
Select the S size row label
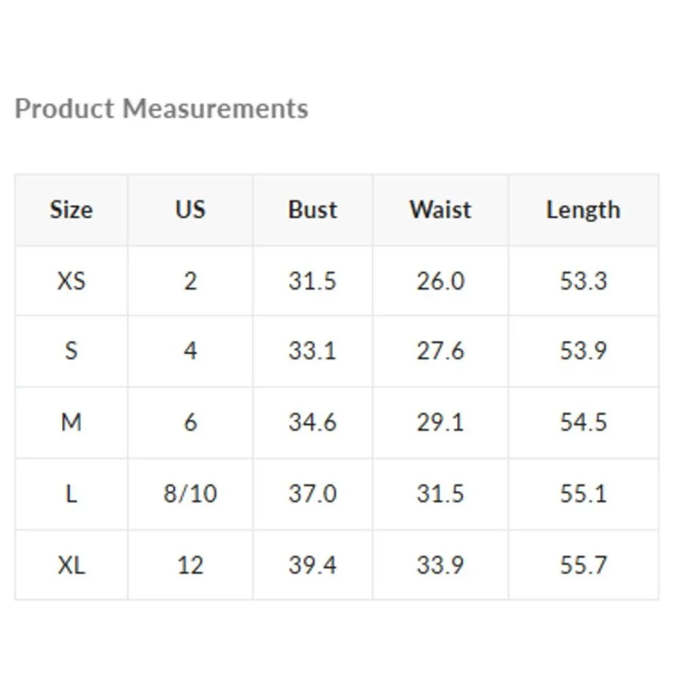click(x=71, y=351)
